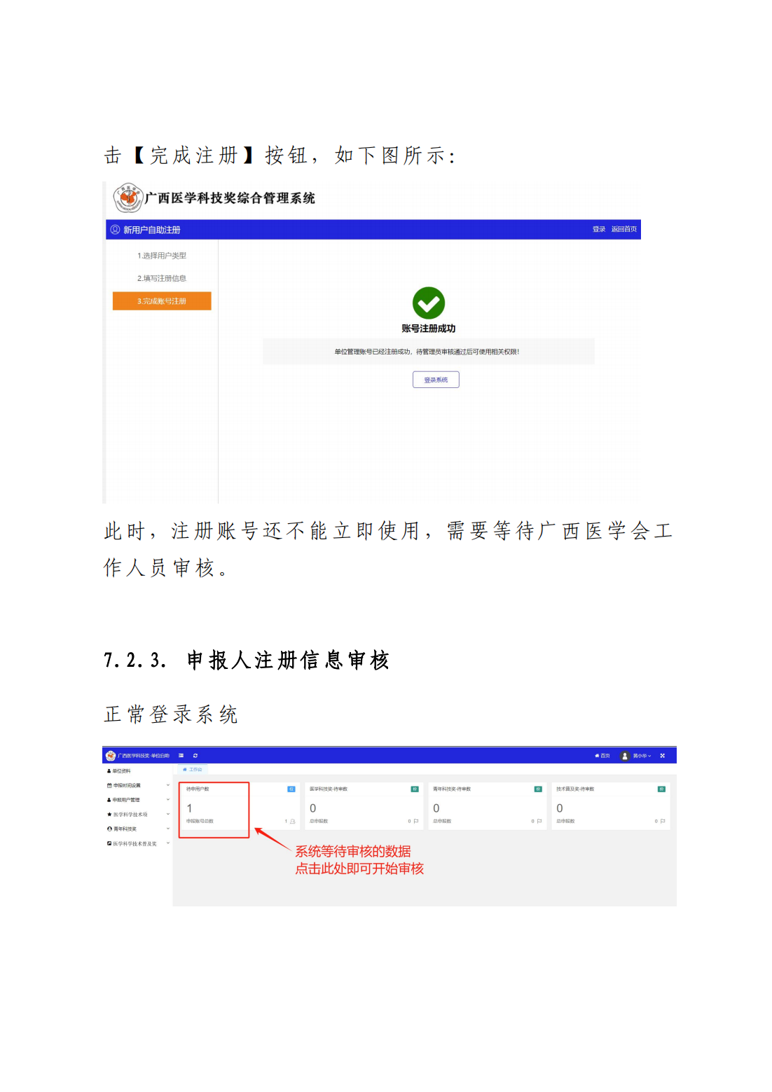This screenshot has width=772, height=1092.
Task: Open the 青年科技奖-待审数 card
Action: [x=487, y=806]
